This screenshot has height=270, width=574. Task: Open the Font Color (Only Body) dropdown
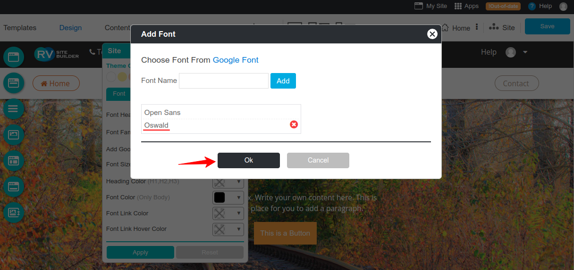pyautogui.click(x=228, y=197)
